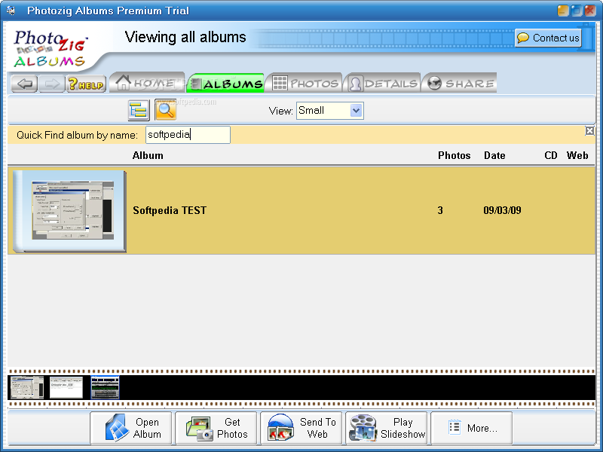Click the 09/03/09 date cell
603x452 pixels.
[x=502, y=210]
